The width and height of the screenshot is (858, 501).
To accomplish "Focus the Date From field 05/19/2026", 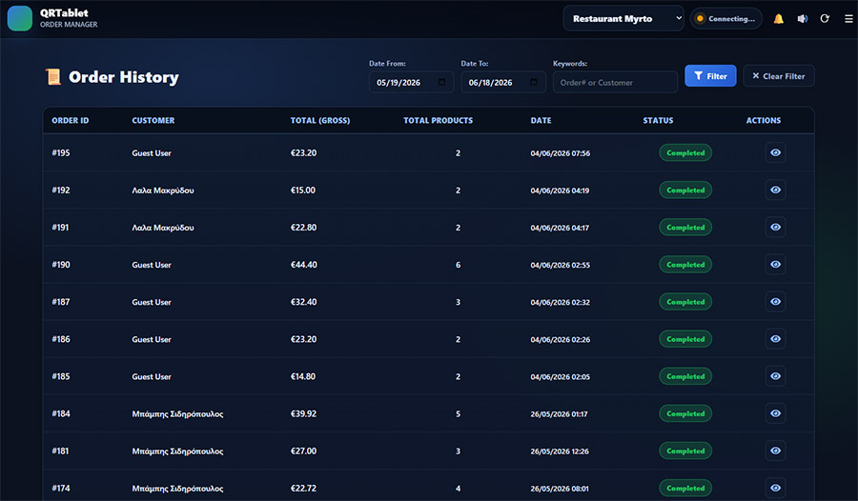I will pos(411,82).
